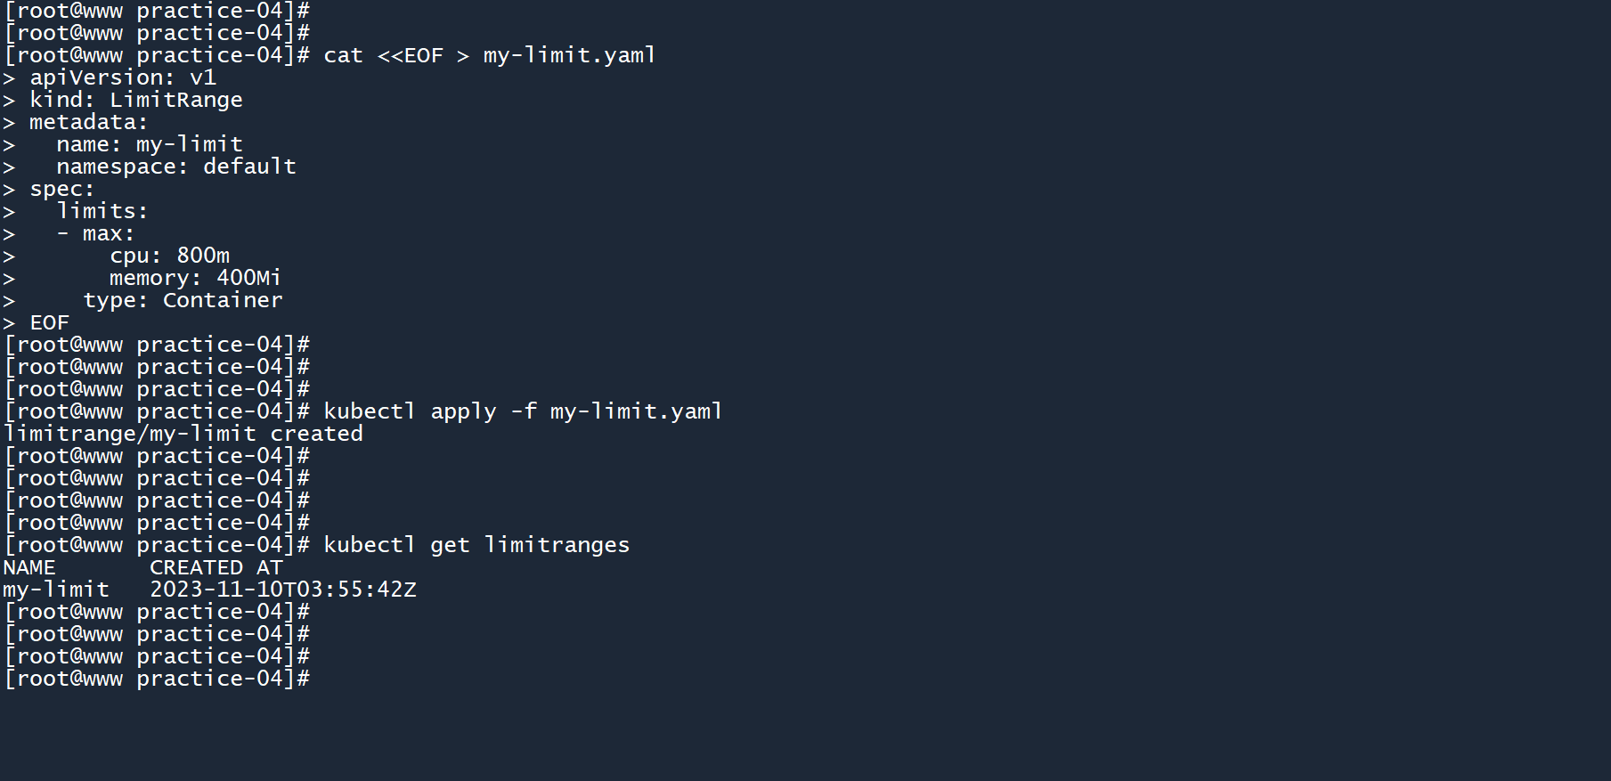Viewport: 1611px width, 781px height.
Task: Click the '- max:' line
Action: click(95, 233)
